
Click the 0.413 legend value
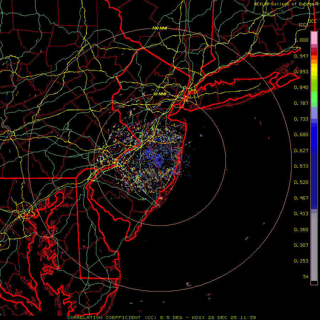tap(301, 214)
